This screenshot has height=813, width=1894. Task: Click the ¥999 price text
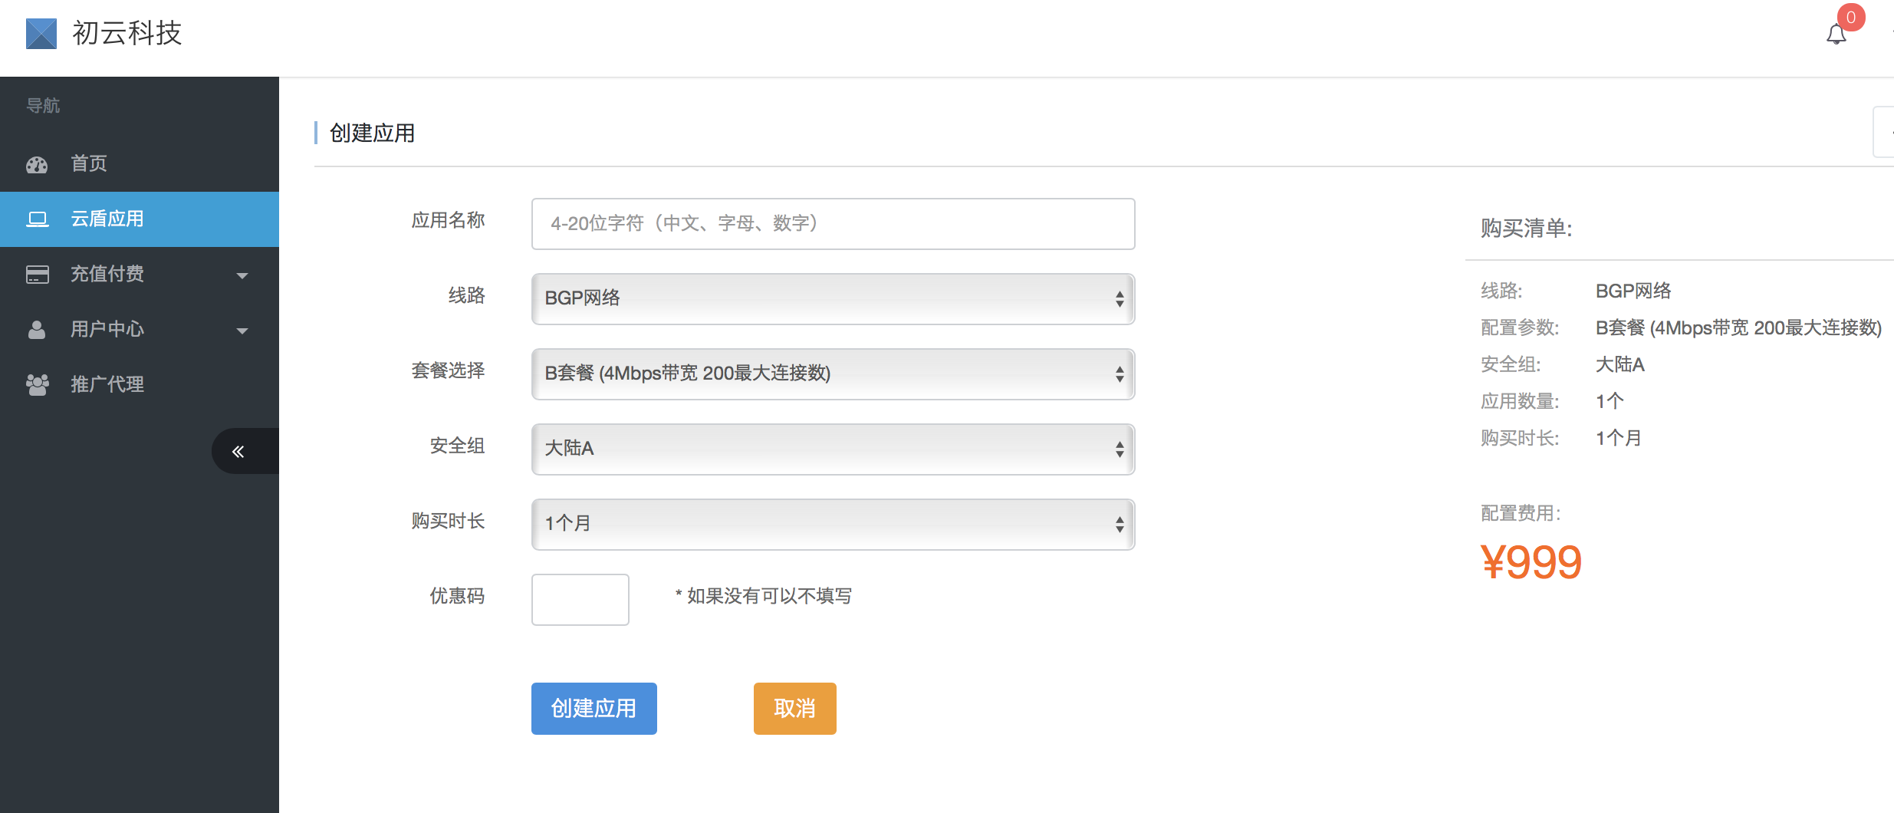coord(1531,562)
